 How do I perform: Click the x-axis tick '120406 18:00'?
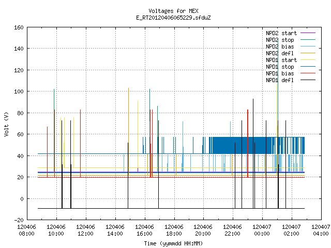tap(174, 230)
